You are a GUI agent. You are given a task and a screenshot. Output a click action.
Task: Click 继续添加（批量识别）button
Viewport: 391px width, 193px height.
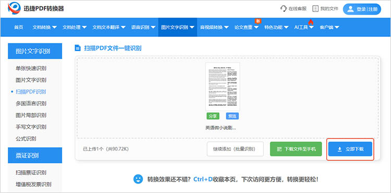point(235,149)
